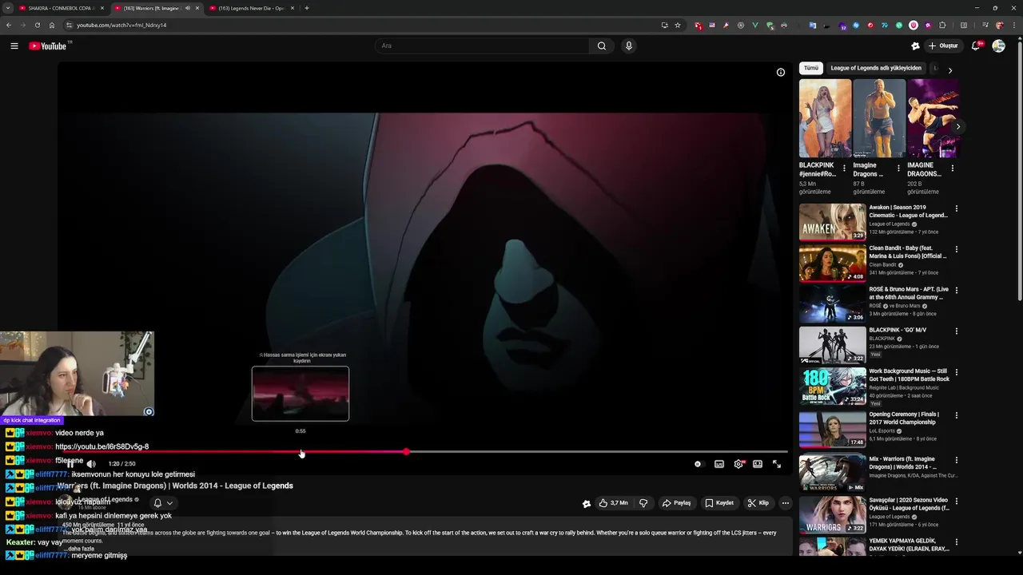Open Savaşçılar 2020 Sezonu video
Image resolution: width=1023 pixels, height=575 pixels.
(832, 514)
